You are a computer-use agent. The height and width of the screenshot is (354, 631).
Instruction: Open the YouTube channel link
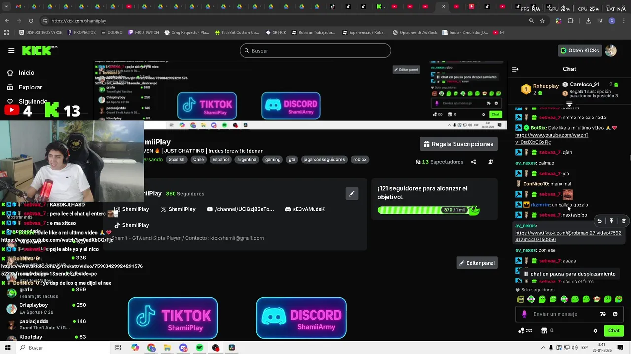[241, 209]
